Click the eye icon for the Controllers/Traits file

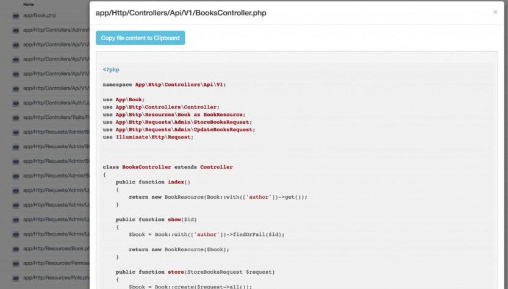16,117
